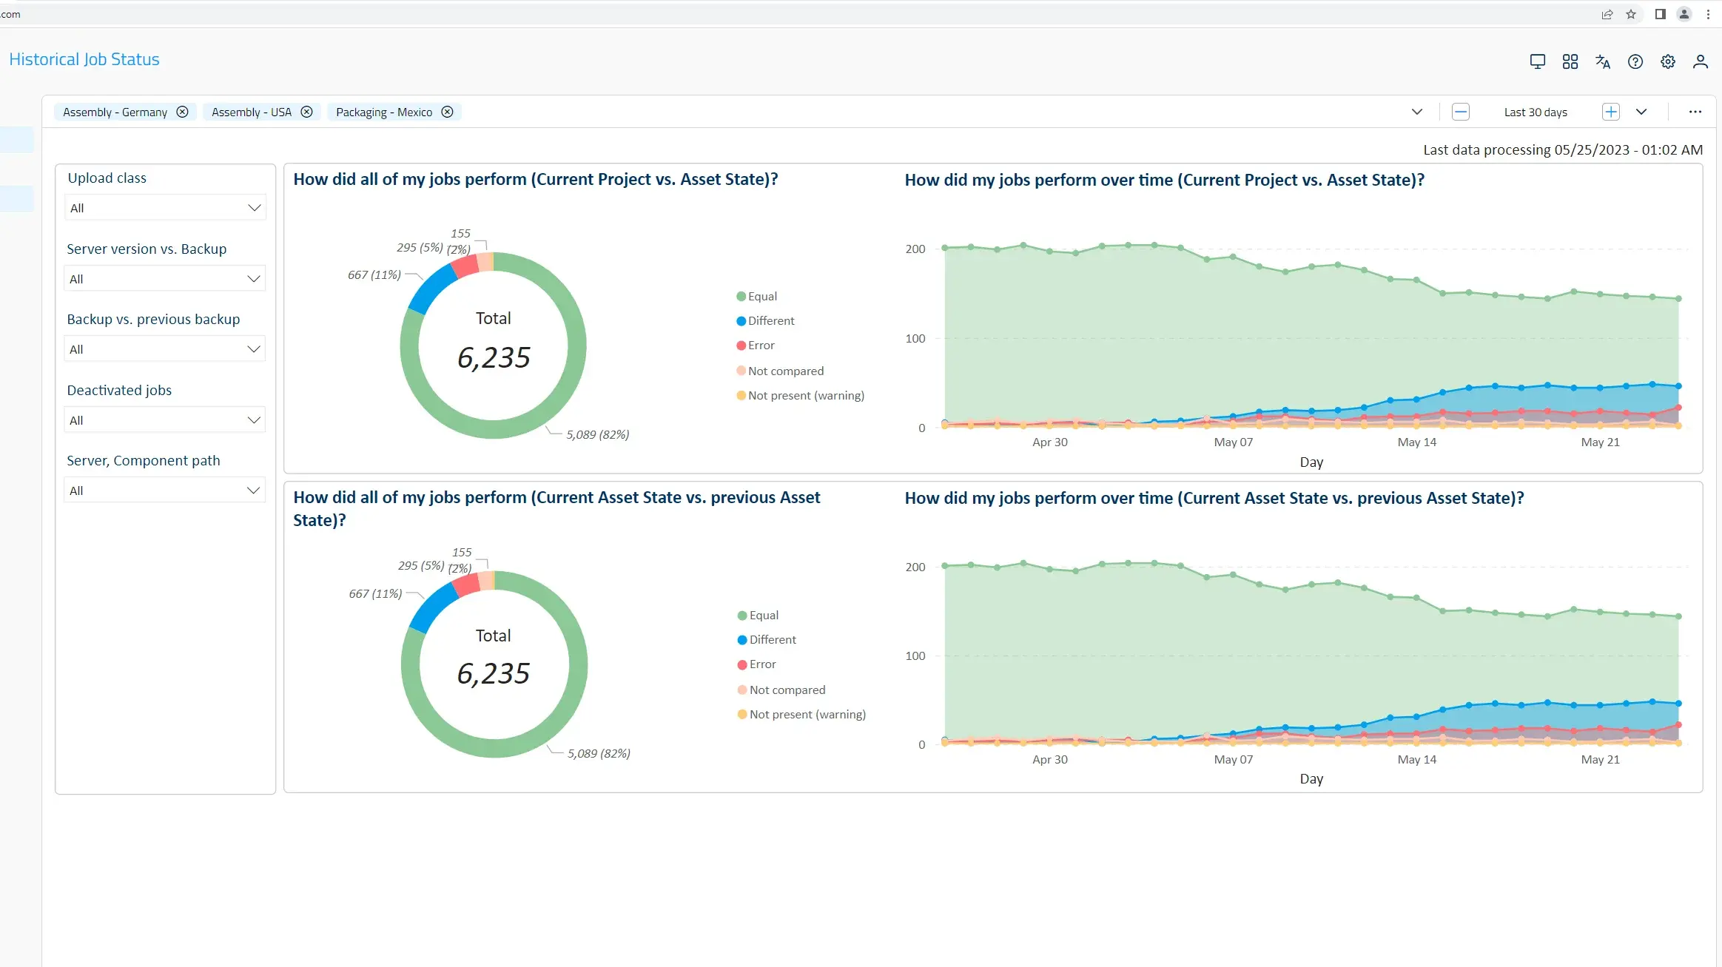Screen dimensions: 1722x967
Task: Click the Historical Job Status title link
Action: (x=84, y=59)
